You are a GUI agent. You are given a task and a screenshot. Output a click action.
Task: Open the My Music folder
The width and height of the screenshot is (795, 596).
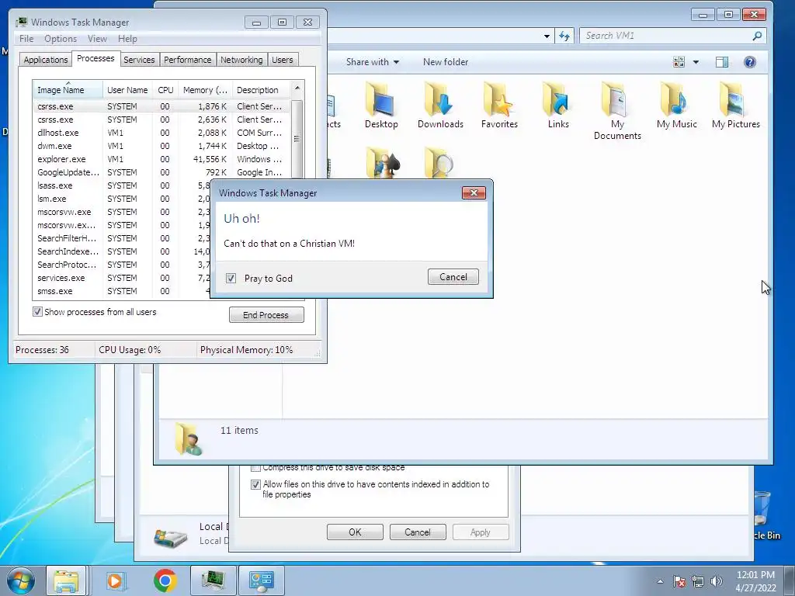point(676,106)
